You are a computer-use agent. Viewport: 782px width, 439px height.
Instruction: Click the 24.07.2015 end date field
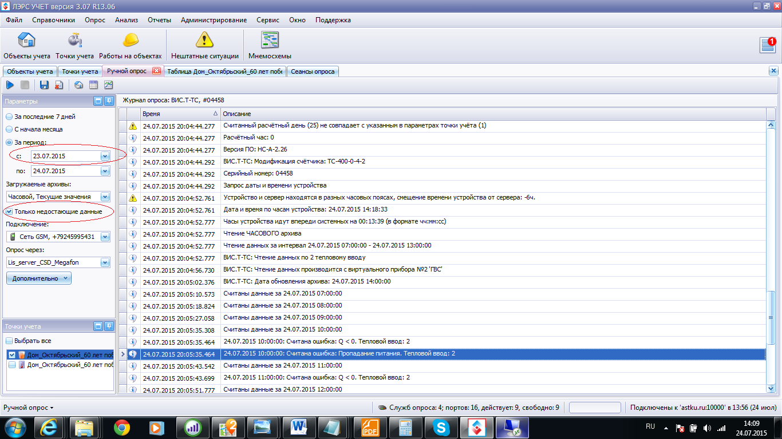(65, 171)
